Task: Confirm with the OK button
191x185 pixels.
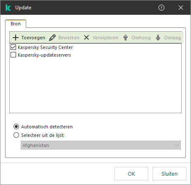Action: pyautogui.click(x=131, y=174)
